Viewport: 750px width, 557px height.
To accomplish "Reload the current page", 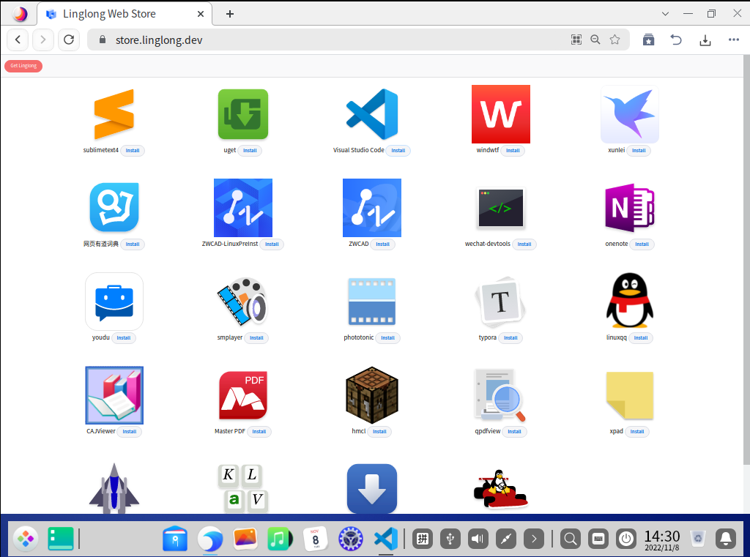I will (69, 40).
